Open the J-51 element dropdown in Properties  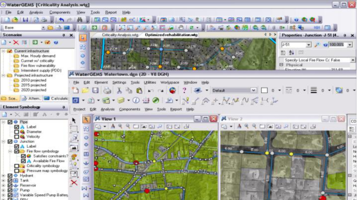[x=309, y=45]
